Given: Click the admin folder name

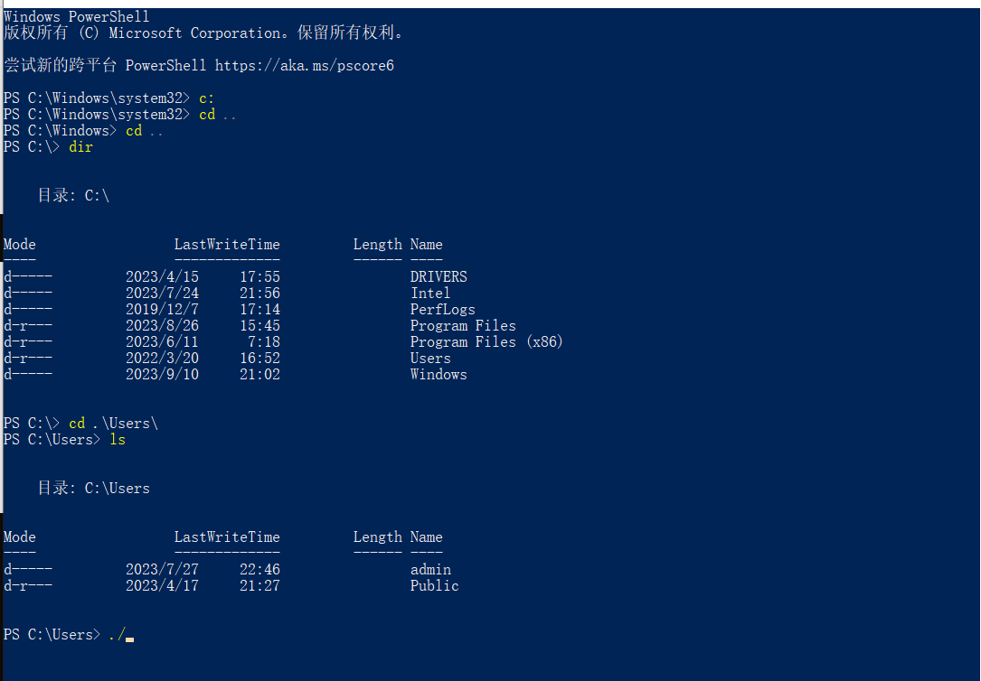Looking at the screenshot, I should click(430, 570).
